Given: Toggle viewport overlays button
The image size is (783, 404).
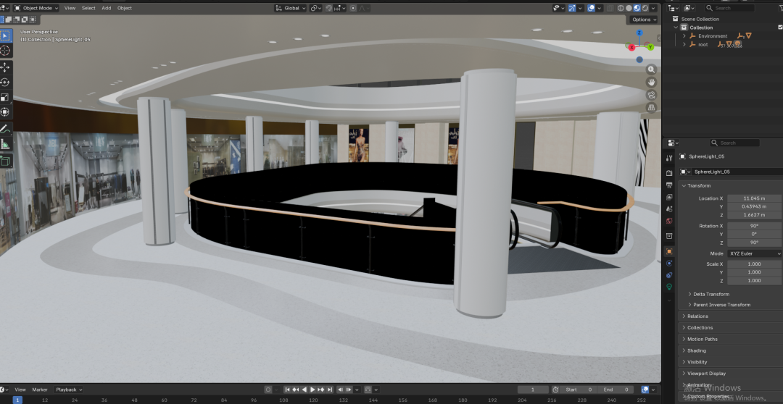Looking at the screenshot, I should [591, 8].
